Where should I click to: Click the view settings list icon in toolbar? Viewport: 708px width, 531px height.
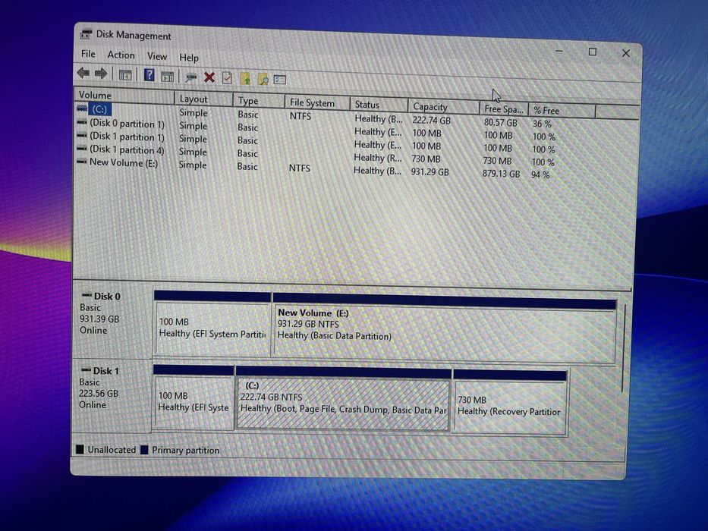[x=280, y=80]
